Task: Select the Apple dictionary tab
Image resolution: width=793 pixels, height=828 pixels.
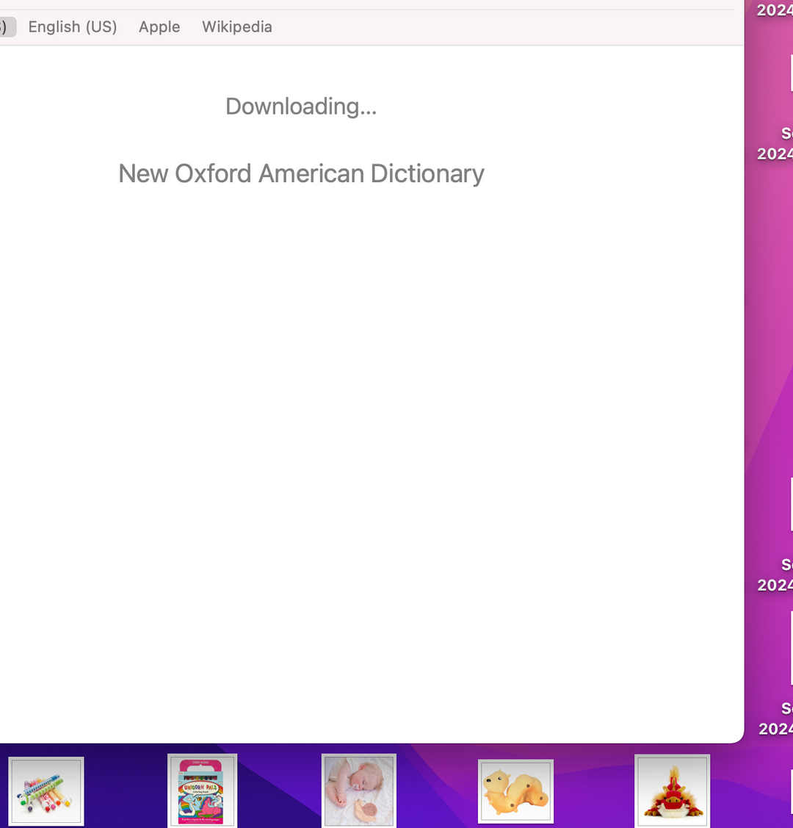Action: tap(159, 27)
